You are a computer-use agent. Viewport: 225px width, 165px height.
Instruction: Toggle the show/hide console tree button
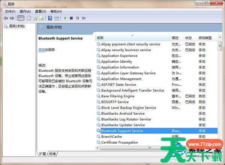click(x=21, y=18)
